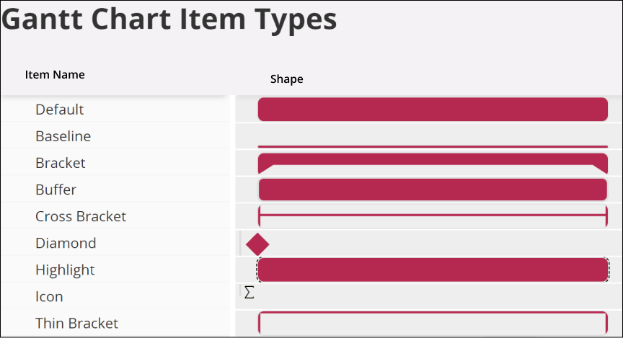Click the Shape column header
The image size is (623, 338).
point(286,79)
